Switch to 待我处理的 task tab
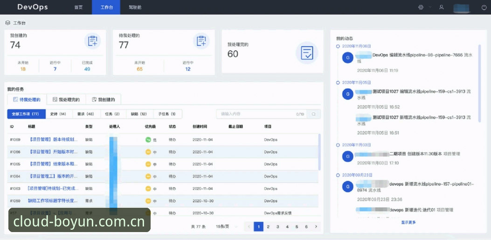This screenshot has width=491, height=240. coord(27,99)
